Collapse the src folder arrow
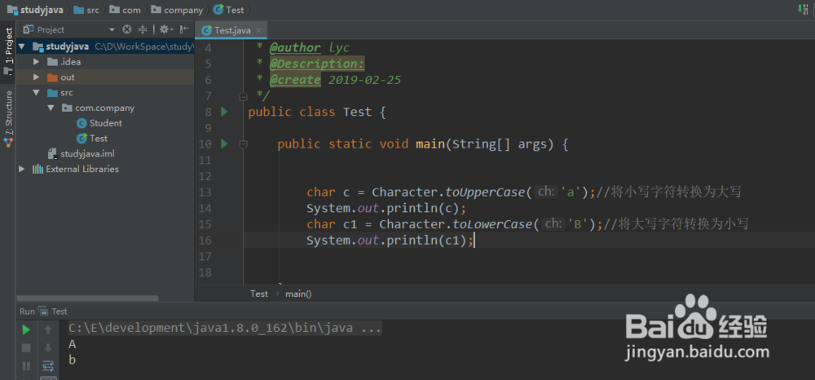This screenshot has width=815, height=380. (36, 93)
